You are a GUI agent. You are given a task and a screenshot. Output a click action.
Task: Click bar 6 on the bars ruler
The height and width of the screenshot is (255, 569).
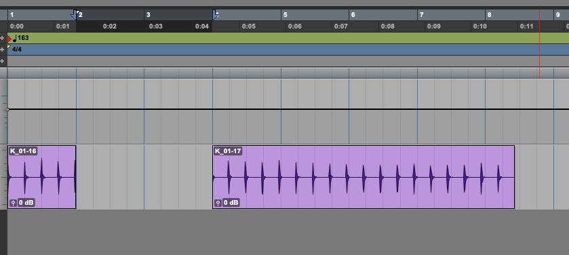(x=353, y=15)
